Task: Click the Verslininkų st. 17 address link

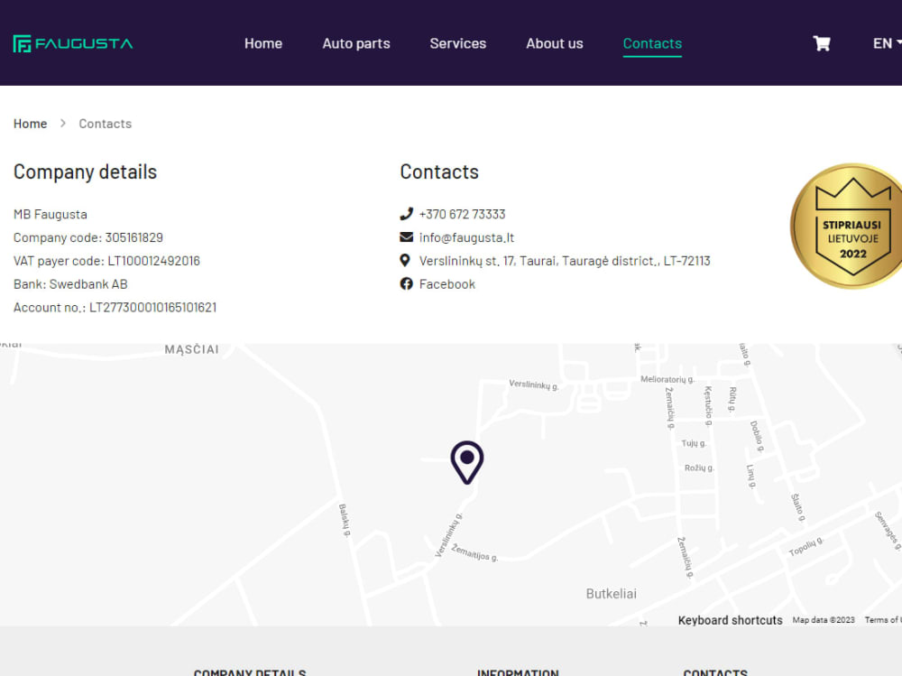Action: click(565, 261)
